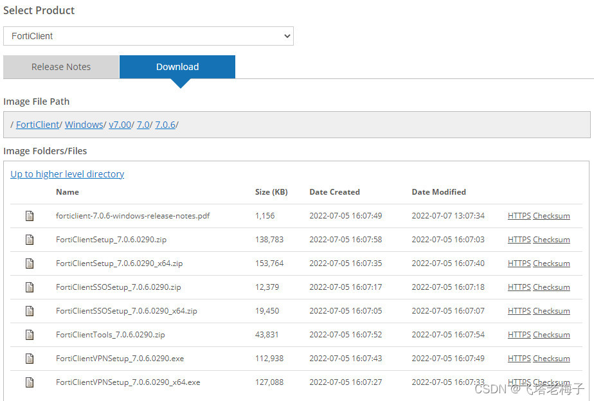594x401 pixels.
Task: Select file name forticlient-7.0.6-windows-release-notes.pdf
Action: (132, 216)
